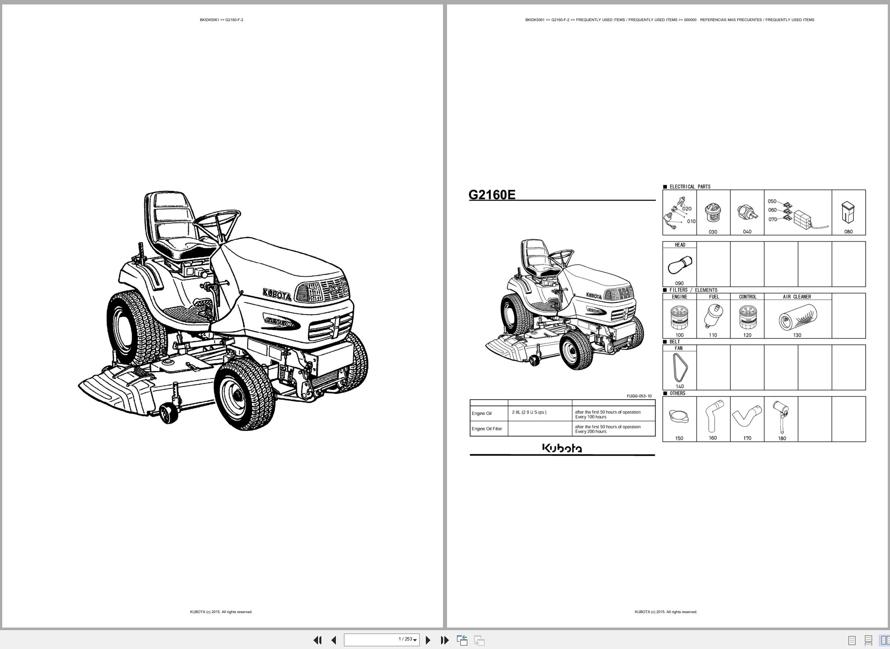The width and height of the screenshot is (890, 649).
Task: Switch to continuous scrolling view
Action: (x=869, y=640)
